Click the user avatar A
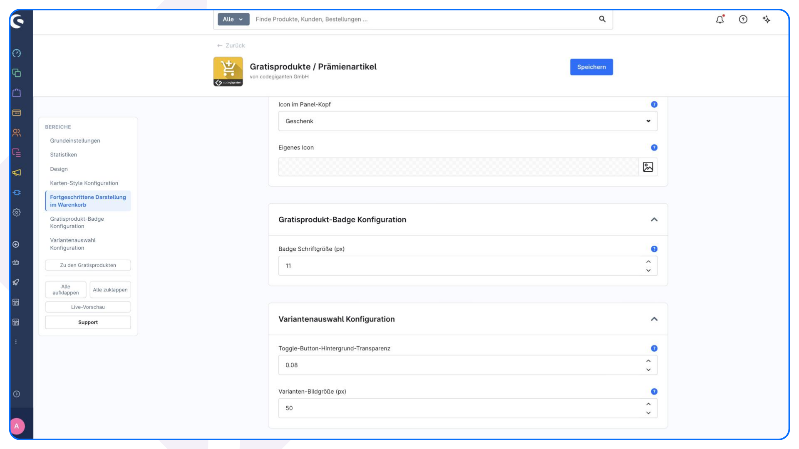The width and height of the screenshot is (799, 449). click(x=17, y=426)
